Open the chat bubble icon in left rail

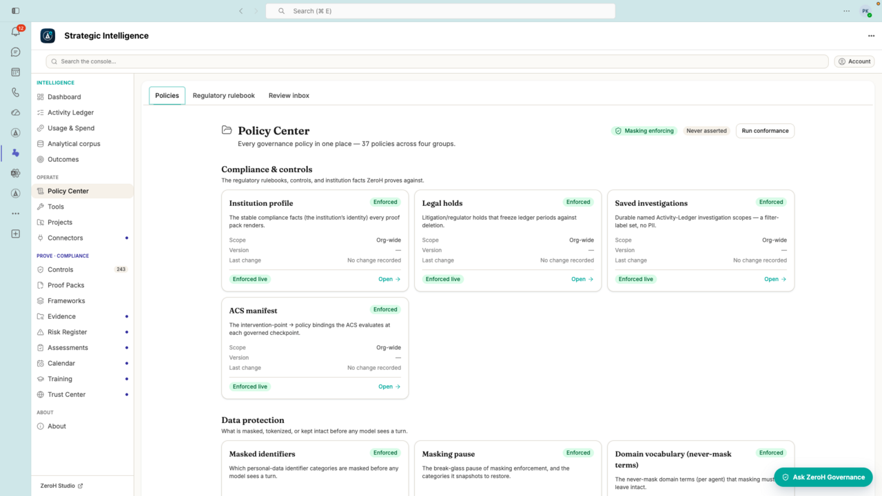point(16,52)
